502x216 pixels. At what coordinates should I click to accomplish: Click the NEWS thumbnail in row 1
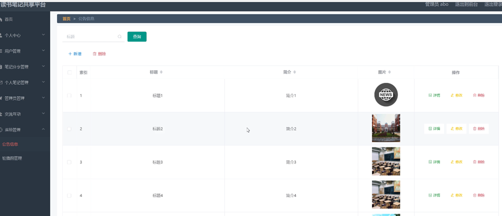point(386,95)
